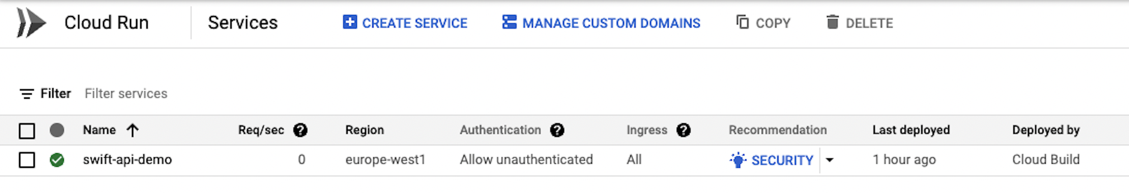Sort by Name column ascending arrow
The height and width of the screenshot is (193, 1129).
(x=132, y=130)
